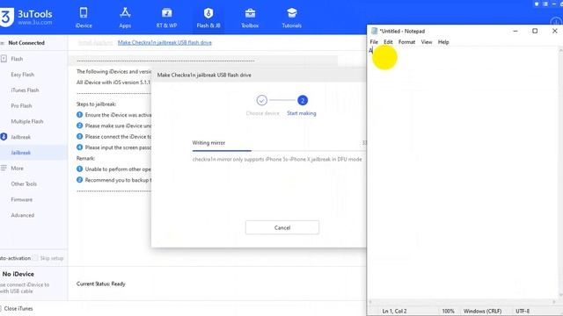563x316 pixels.
Task: Open Notepad File menu
Action: click(x=374, y=42)
